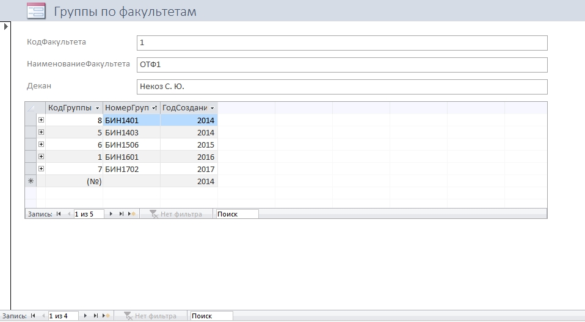Expand the row for group БИН1401
The width and height of the screenshot is (585, 322).
(x=41, y=120)
